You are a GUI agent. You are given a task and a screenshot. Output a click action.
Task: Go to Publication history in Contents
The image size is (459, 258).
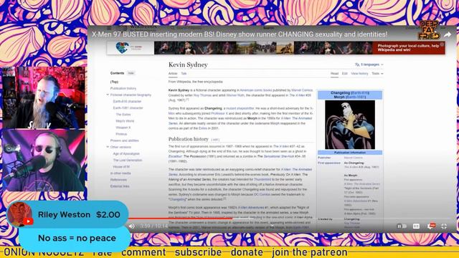[123, 88]
